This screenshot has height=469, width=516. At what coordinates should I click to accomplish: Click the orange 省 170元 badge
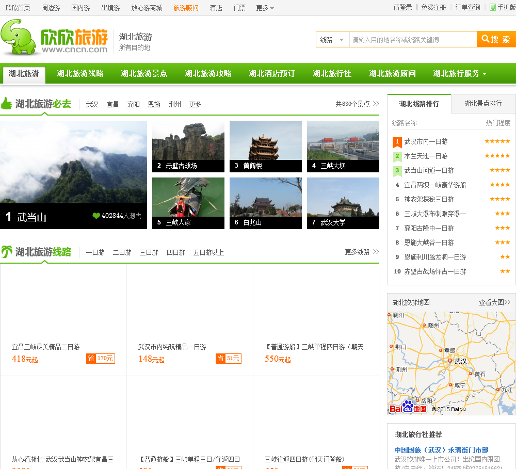click(101, 359)
